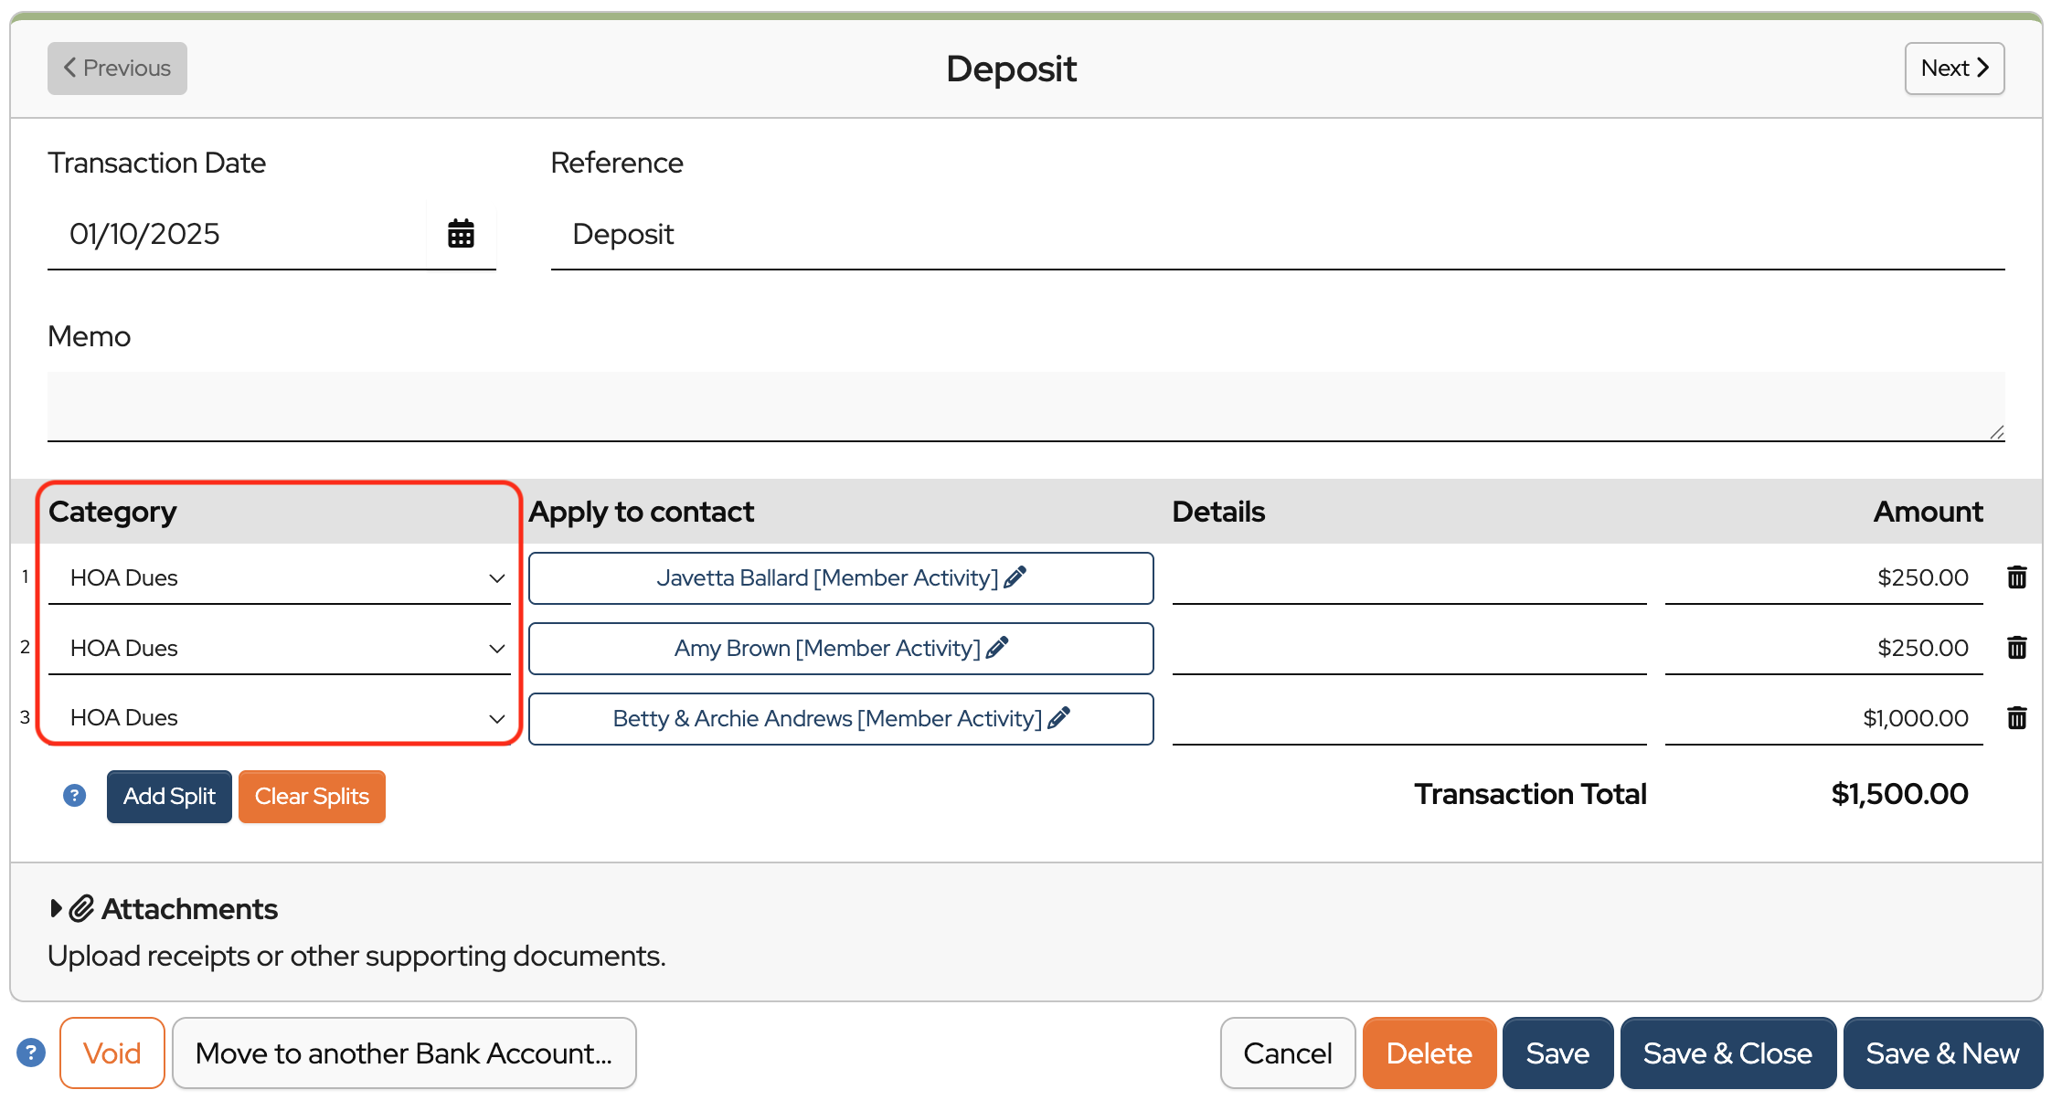The height and width of the screenshot is (1111, 2051).
Task: Click Clear Splits
Action: pos(312,797)
